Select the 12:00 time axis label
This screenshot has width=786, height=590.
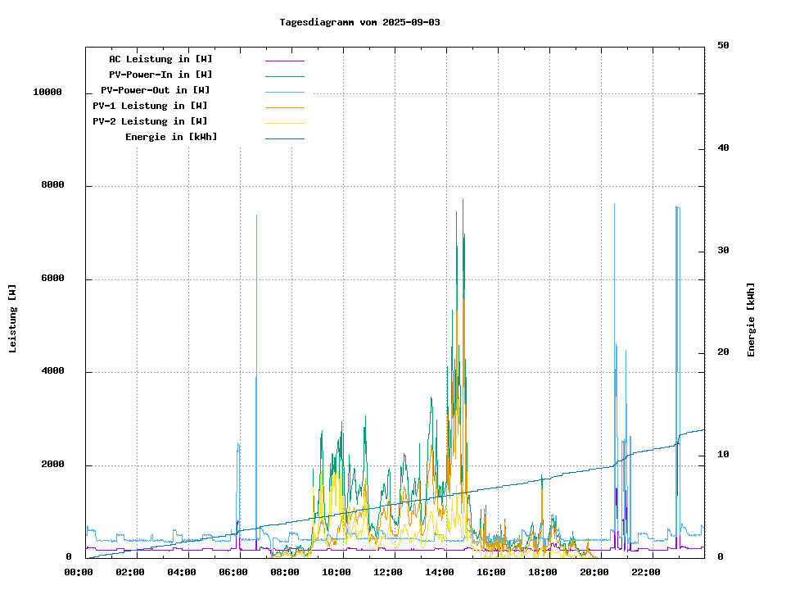[x=387, y=572]
